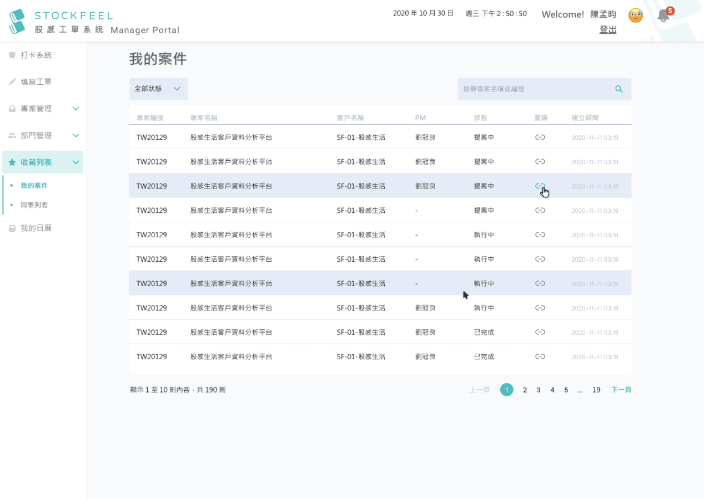Select 同事列表 in the sidebar
This screenshot has height=499, width=704.
coord(34,205)
